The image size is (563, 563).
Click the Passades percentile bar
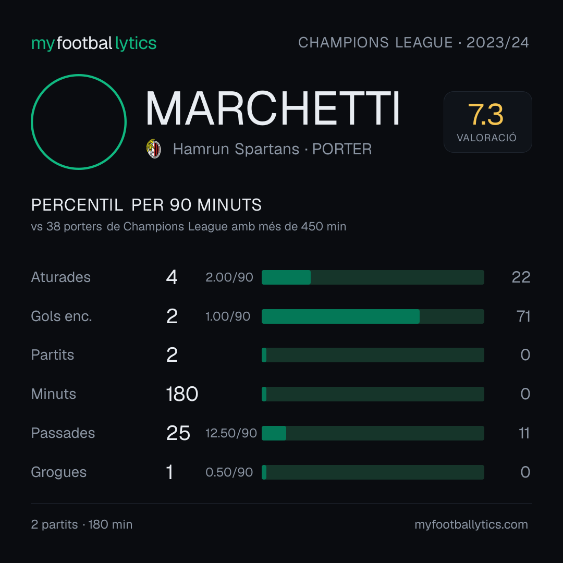(x=373, y=433)
